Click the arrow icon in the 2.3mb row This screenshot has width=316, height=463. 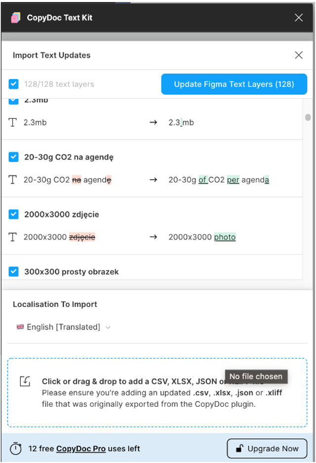click(x=152, y=123)
